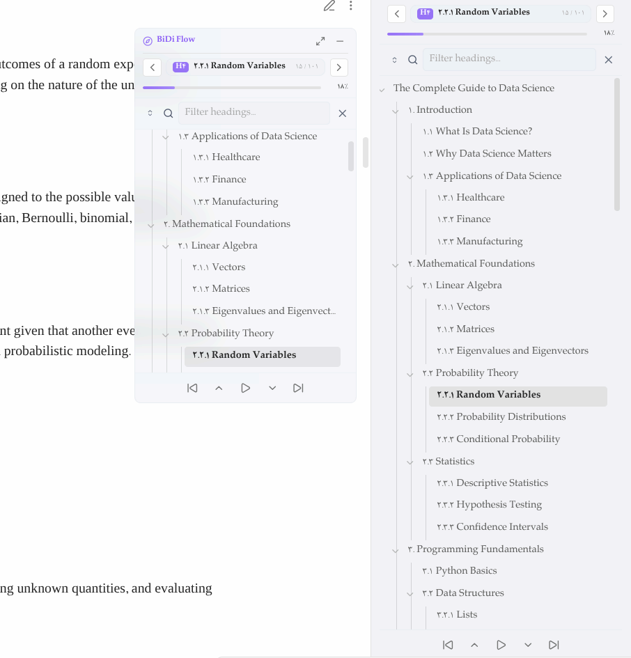Image resolution: width=631 pixels, height=658 pixels.
Task: Toggle expand/collapse all in sidebar
Action: (394, 60)
